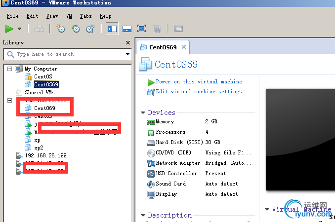
Task: Collapse the remote server tree node
Action: (9, 100)
